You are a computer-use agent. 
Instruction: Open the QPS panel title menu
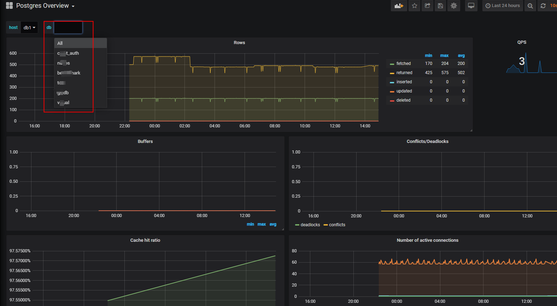point(522,42)
